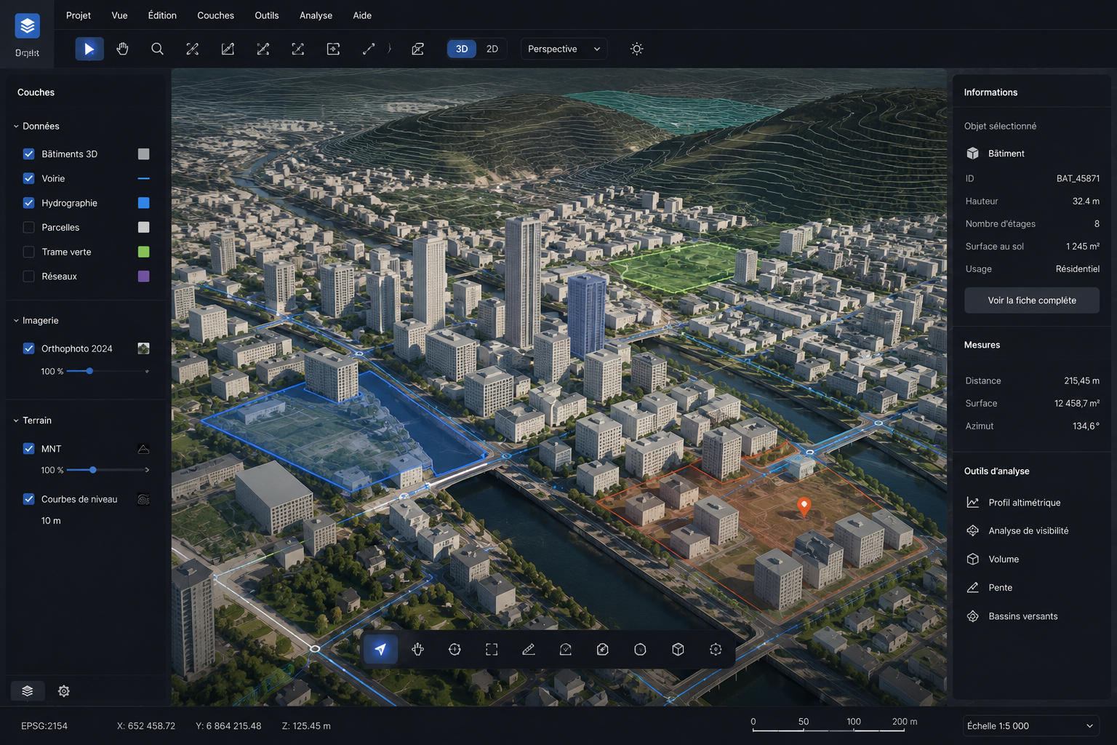Open the Projet menu
The height and width of the screenshot is (745, 1117).
[x=79, y=15]
